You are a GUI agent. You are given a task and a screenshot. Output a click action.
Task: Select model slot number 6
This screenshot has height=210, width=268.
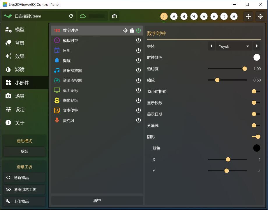214,16
